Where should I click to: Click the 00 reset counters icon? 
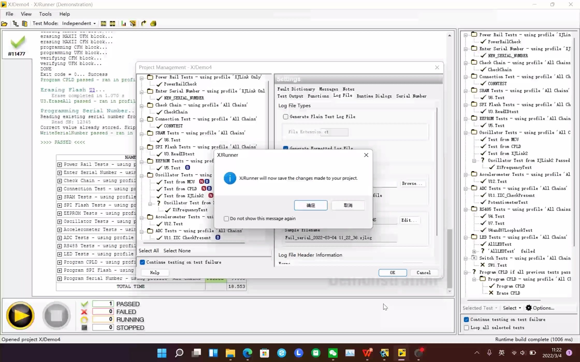point(112,24)
